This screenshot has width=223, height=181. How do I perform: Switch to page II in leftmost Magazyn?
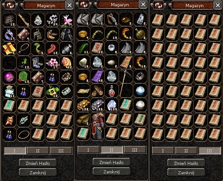pyautogui.click(x=38, y=151)
